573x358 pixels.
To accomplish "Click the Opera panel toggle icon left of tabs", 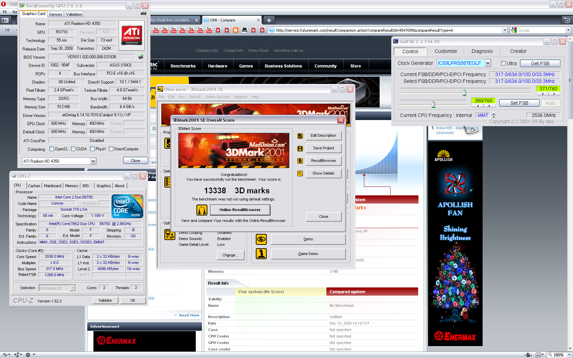I will pyautogui.click(x=5, y=20).
